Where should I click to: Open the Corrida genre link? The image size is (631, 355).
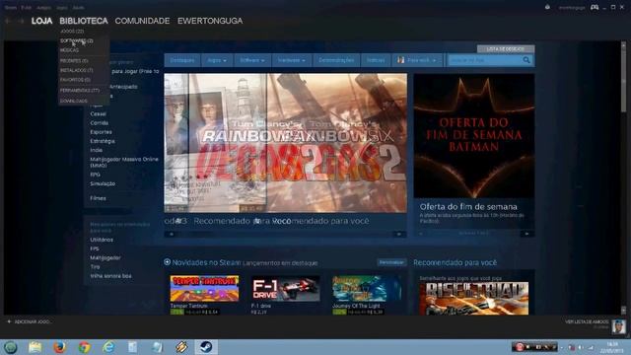[x=99, y=122]
